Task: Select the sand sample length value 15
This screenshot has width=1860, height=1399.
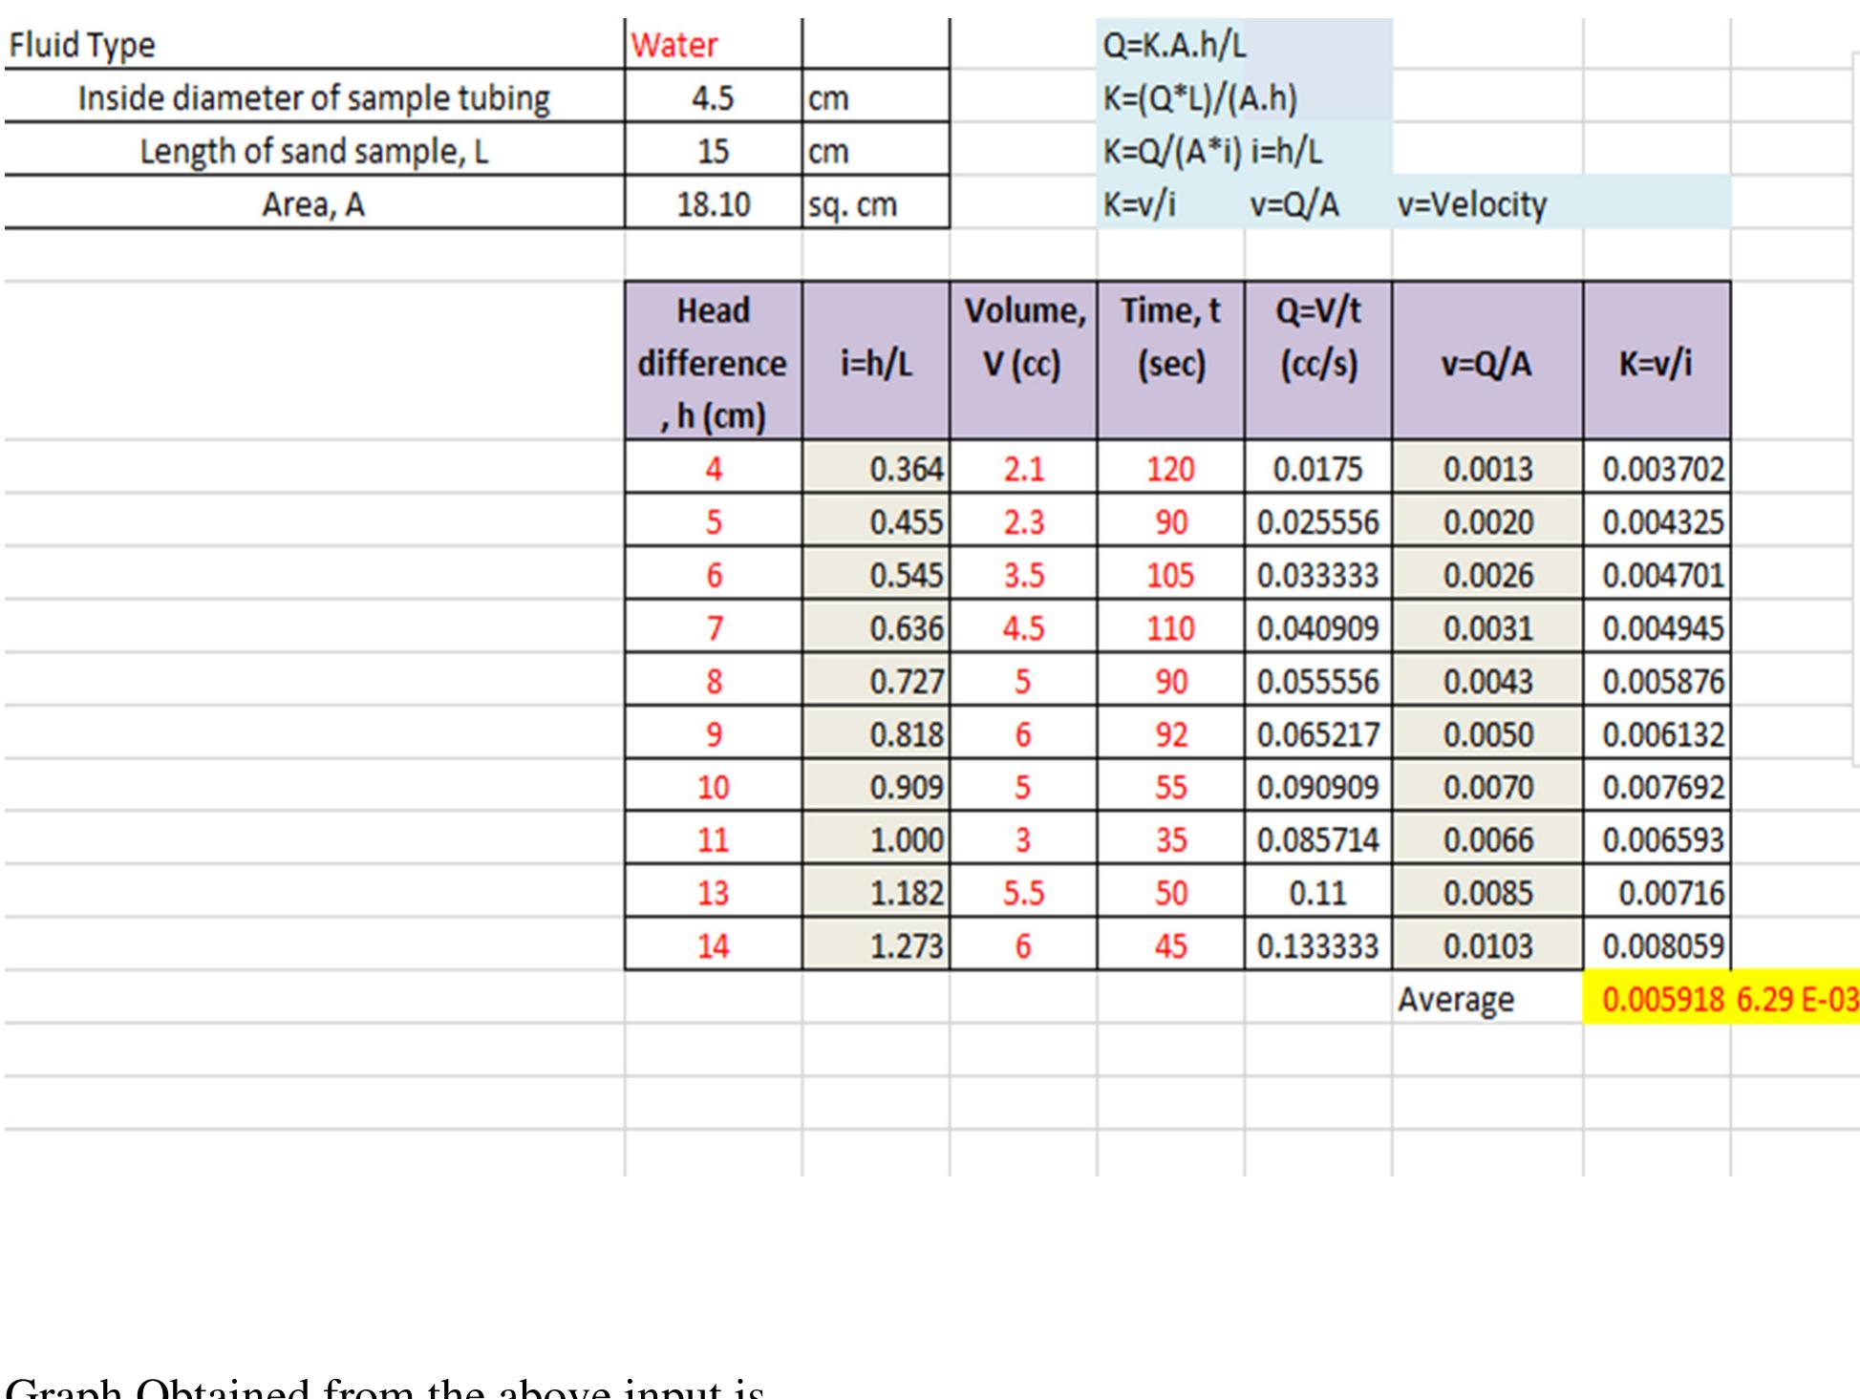Action: pos(712,152)
